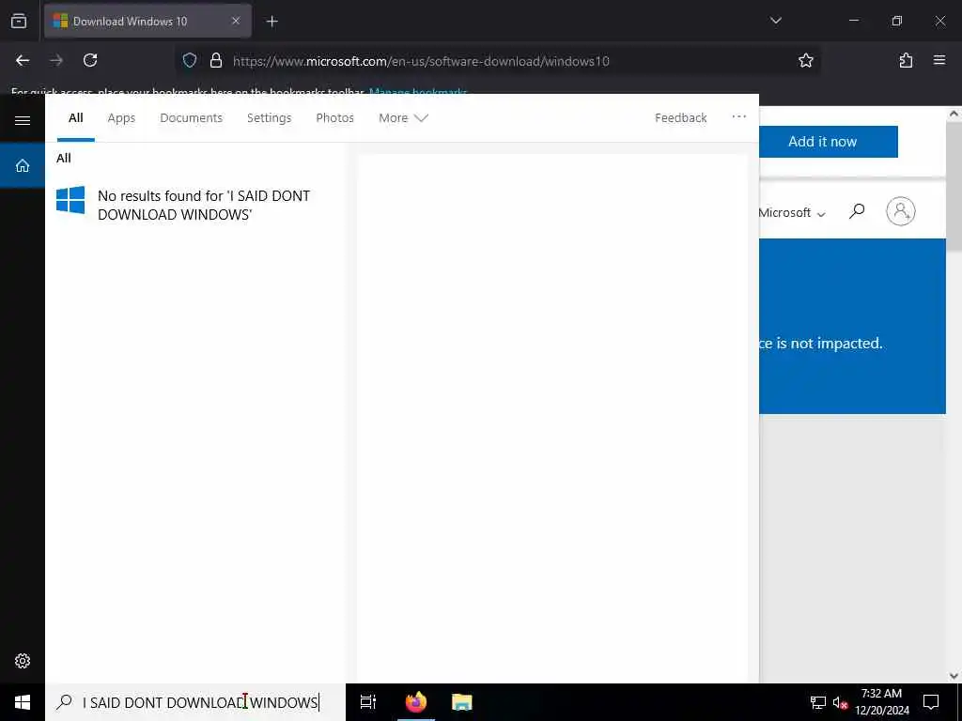Minimize the Firefox window

(853, 21)
